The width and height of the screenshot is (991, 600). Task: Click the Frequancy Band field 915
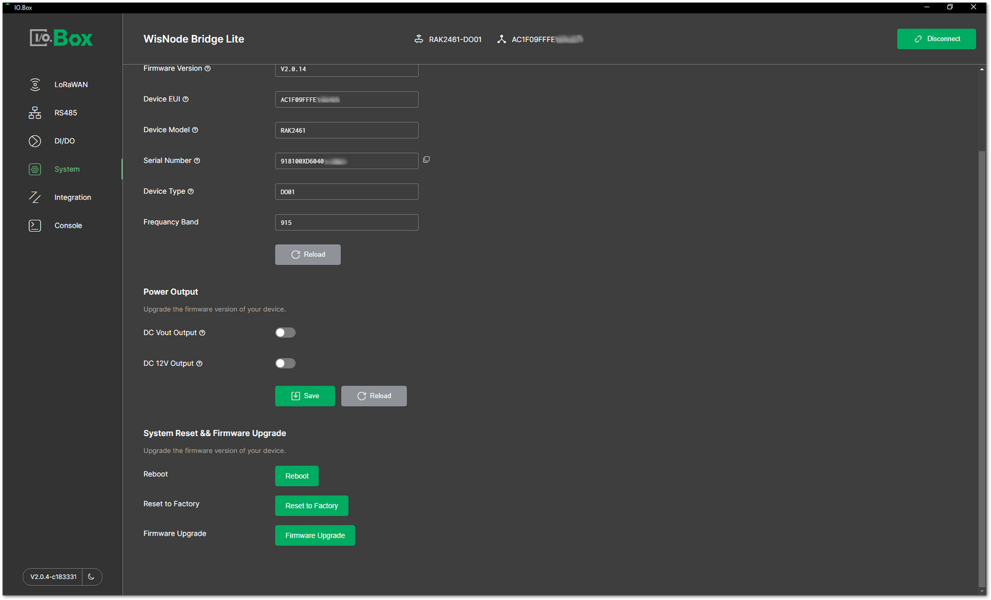pos(347,222)
